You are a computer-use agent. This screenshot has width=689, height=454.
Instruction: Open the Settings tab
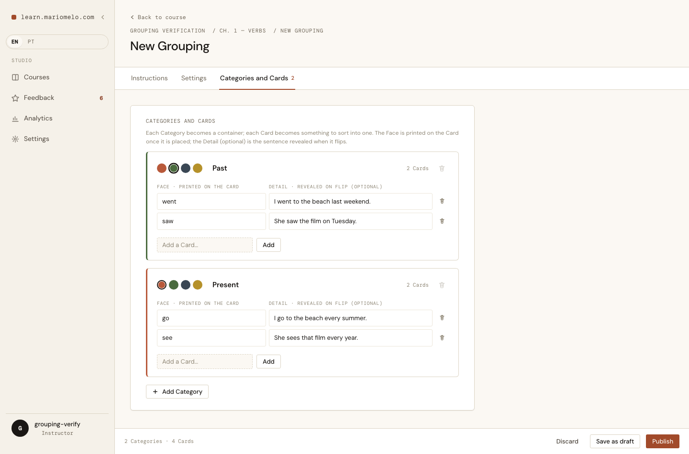(x=194, y=78)
